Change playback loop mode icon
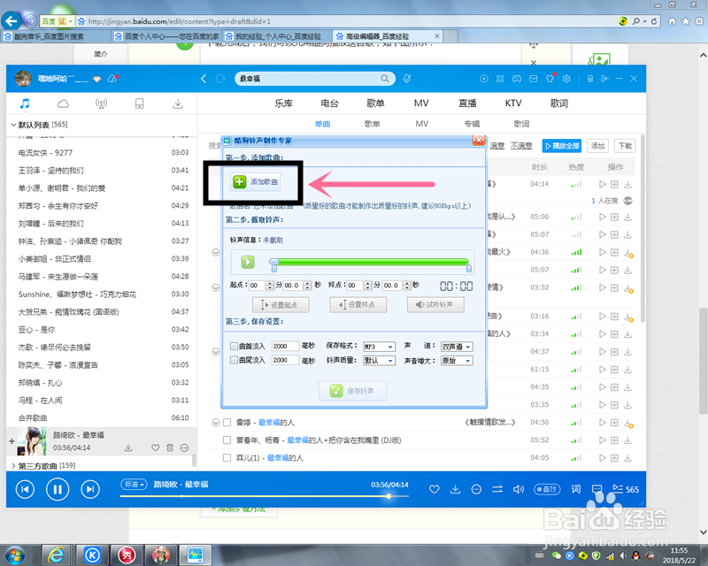708x566 pixels. (497, 489)
